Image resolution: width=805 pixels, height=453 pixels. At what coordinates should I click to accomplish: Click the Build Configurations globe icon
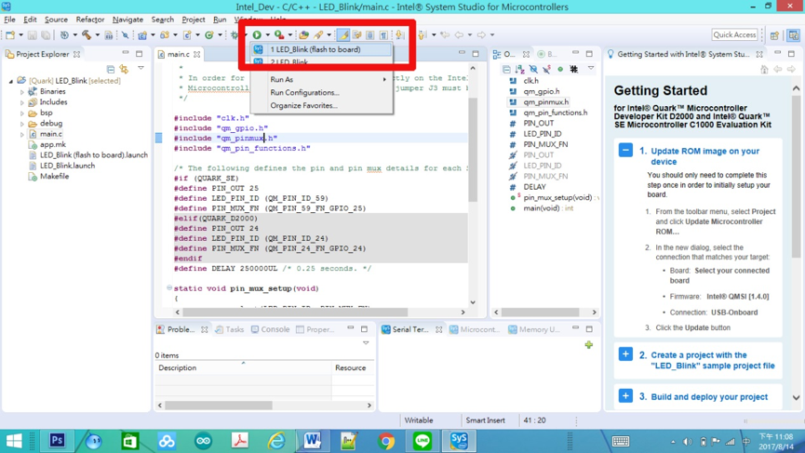pyautogui.click(x=64, y=35)
